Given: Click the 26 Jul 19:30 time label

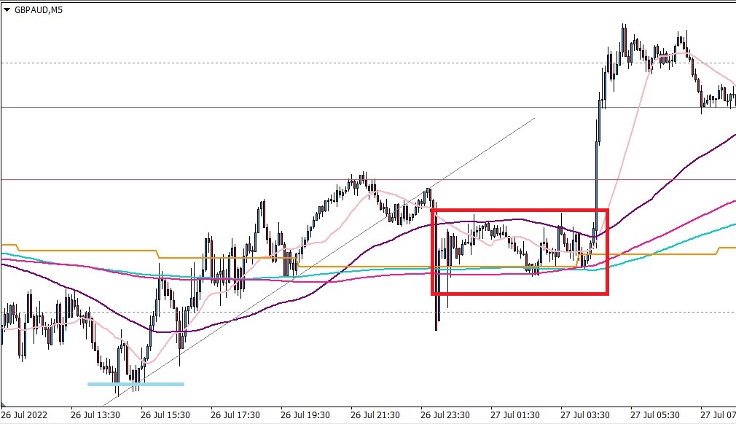Looking at the screenshot, I should tap(305, 415).
